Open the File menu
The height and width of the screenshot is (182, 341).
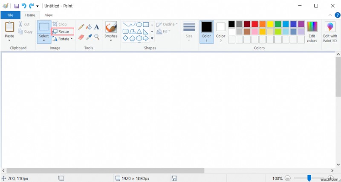tap(10, 15)
